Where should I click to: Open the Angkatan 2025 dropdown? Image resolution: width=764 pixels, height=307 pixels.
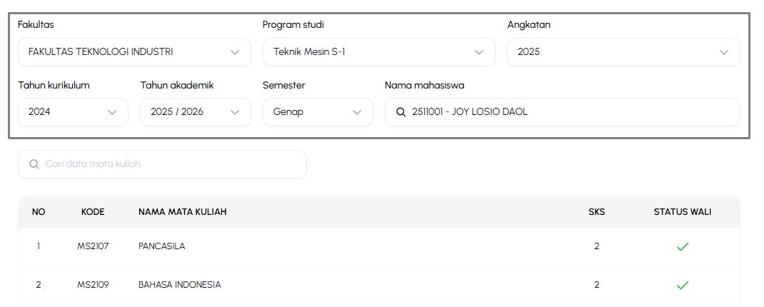point(623,52)
